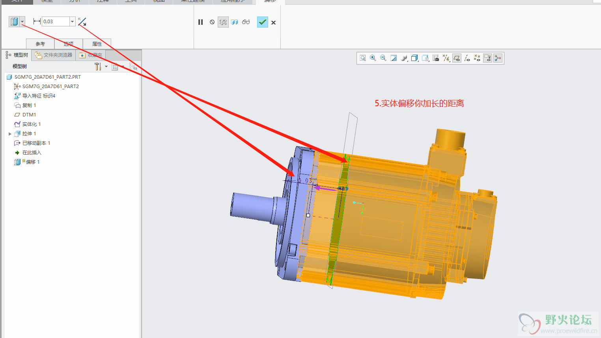
Task: Click the model tree show/hide filter icon
Action: tap(133, 66)
